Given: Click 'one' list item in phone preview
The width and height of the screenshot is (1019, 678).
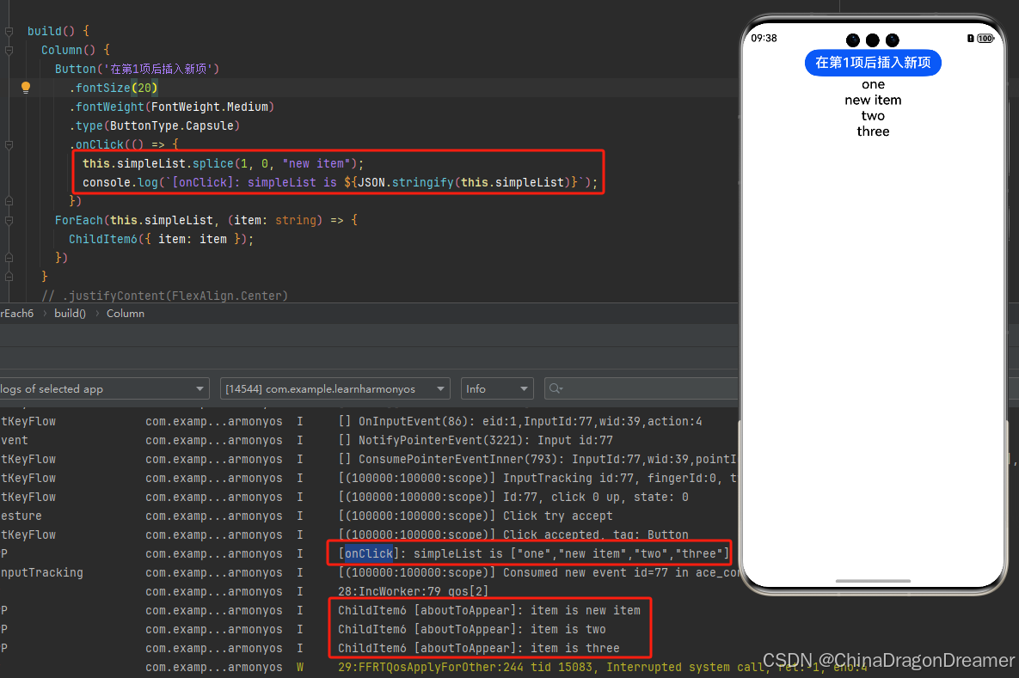Looking at the screenshot, I should [873, 84].
